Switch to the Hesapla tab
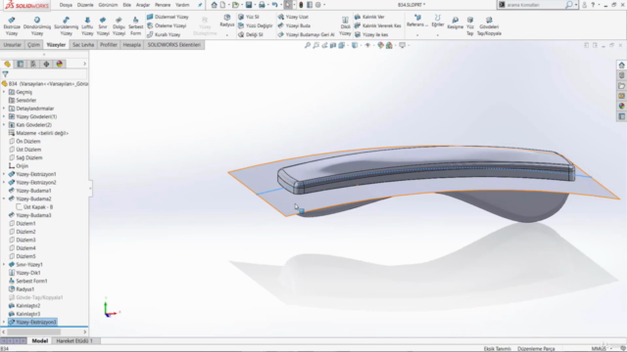This screenshot has height=352, width=627. click(x=131, y=45)
